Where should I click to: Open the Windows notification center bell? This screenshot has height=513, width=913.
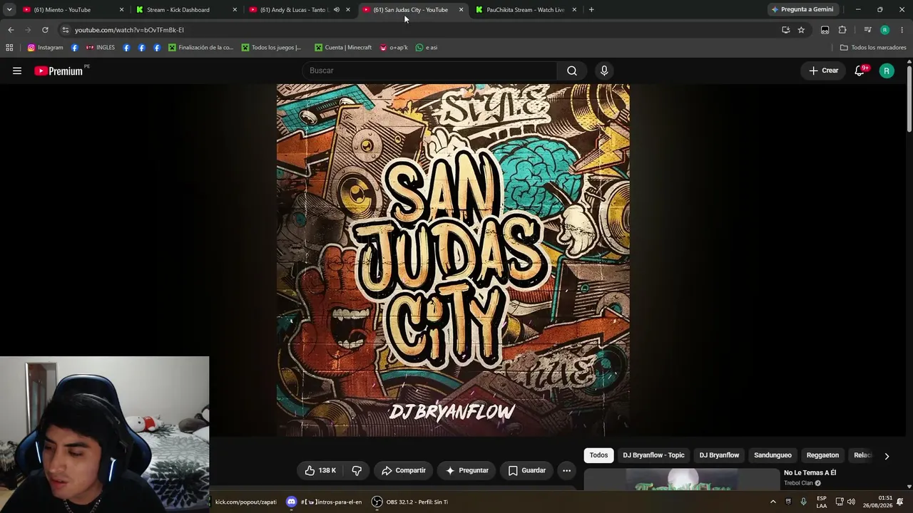point(900,502)
